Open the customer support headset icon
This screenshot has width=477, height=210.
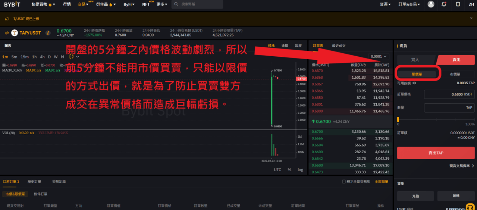pyautogui.click(x=470, y=206)
